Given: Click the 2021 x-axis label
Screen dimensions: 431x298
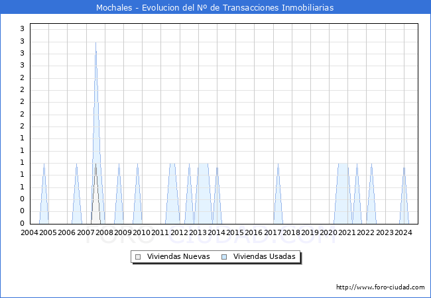Looking at the screenshot, I should pos(347,232).
